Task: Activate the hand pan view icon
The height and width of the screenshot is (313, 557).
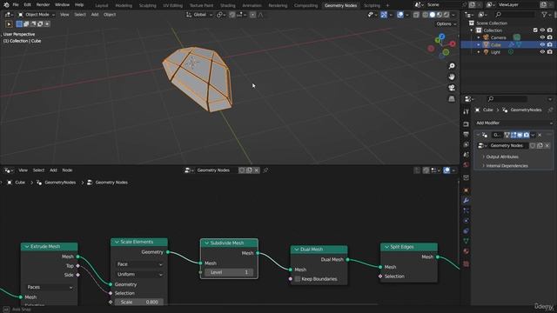Action: pyautogui.click(x=452, y=77)
